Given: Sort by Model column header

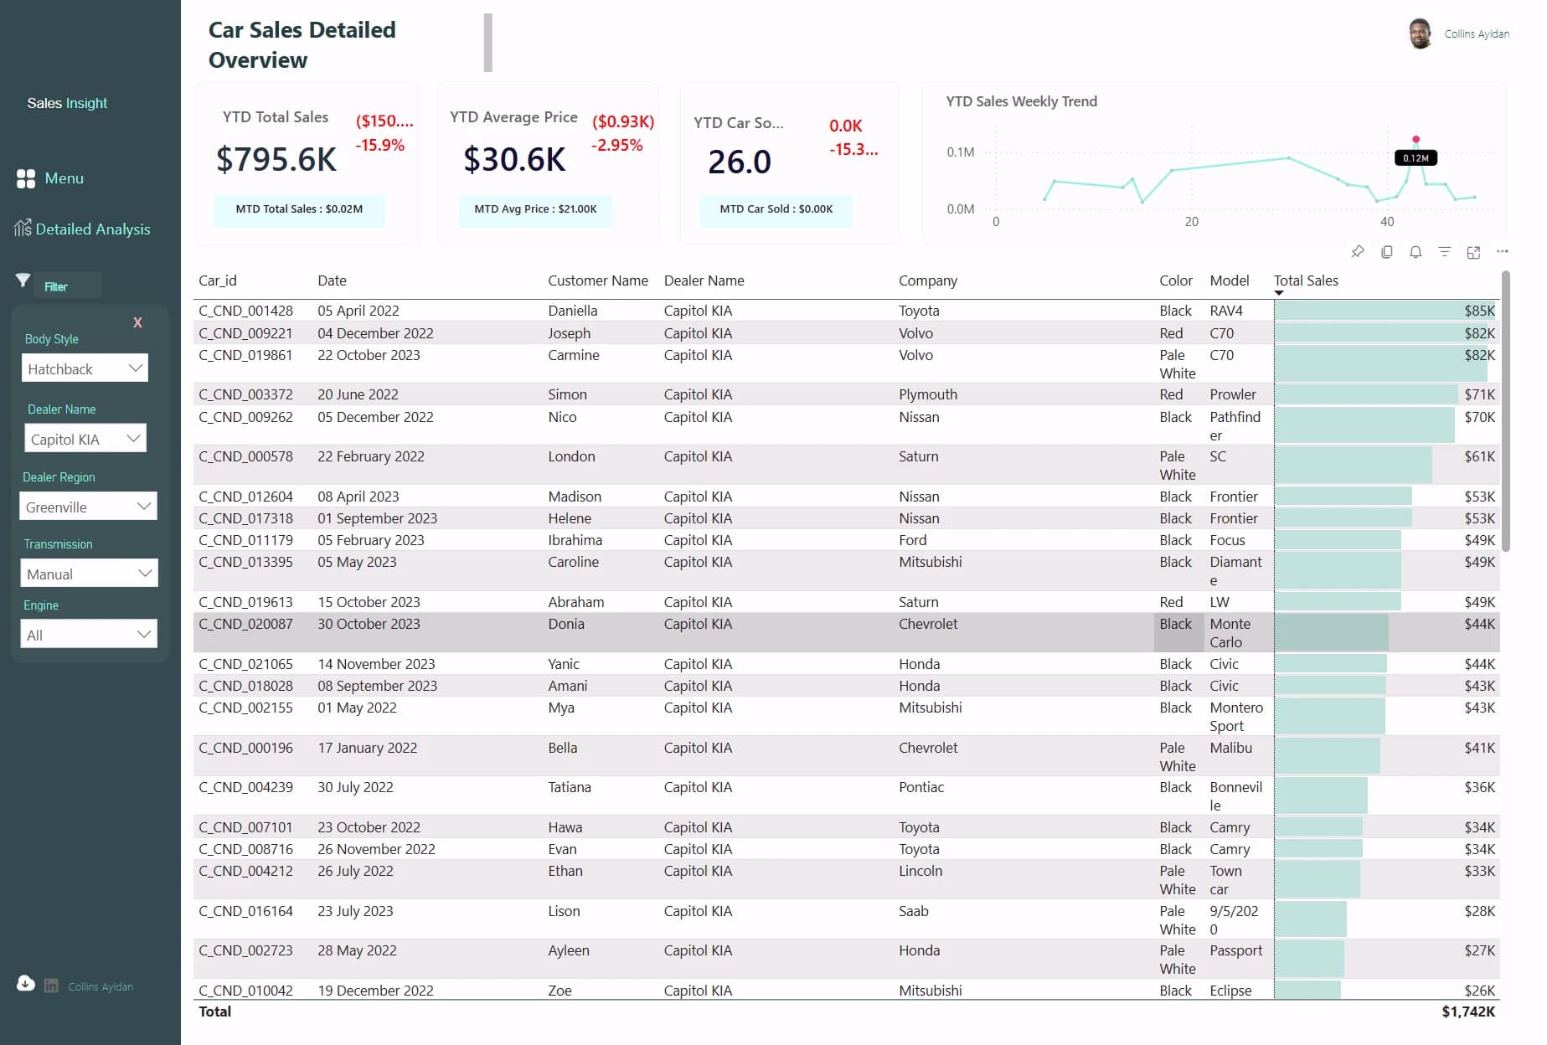Looking at the screenshot, I should tap(1229, 281).
